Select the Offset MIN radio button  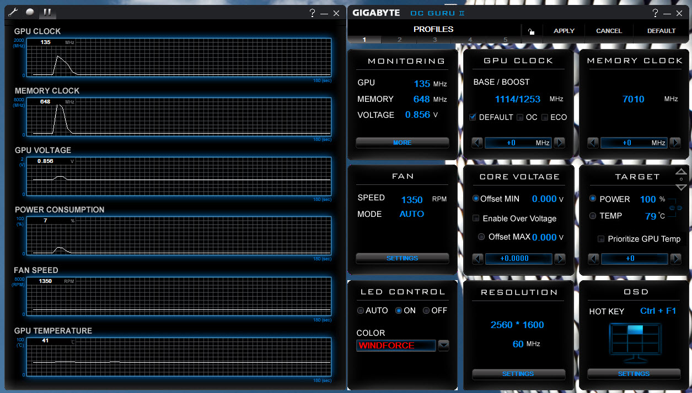click(476, 199)
